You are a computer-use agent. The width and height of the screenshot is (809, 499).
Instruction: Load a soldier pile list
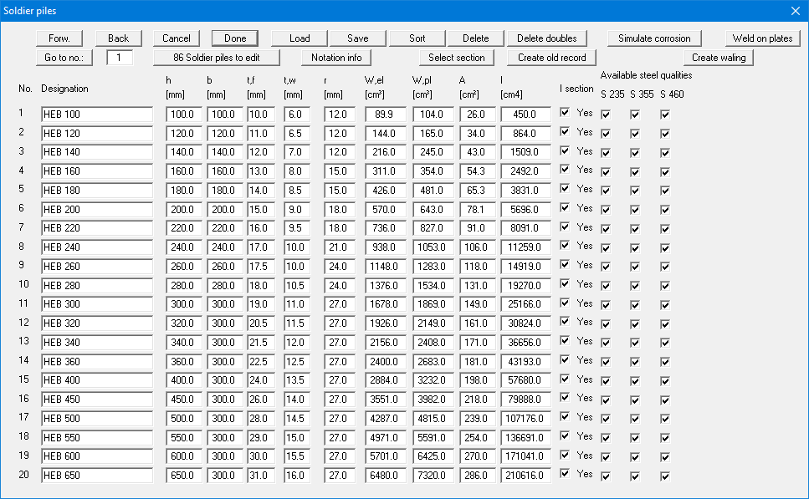(x=300, y=38)
